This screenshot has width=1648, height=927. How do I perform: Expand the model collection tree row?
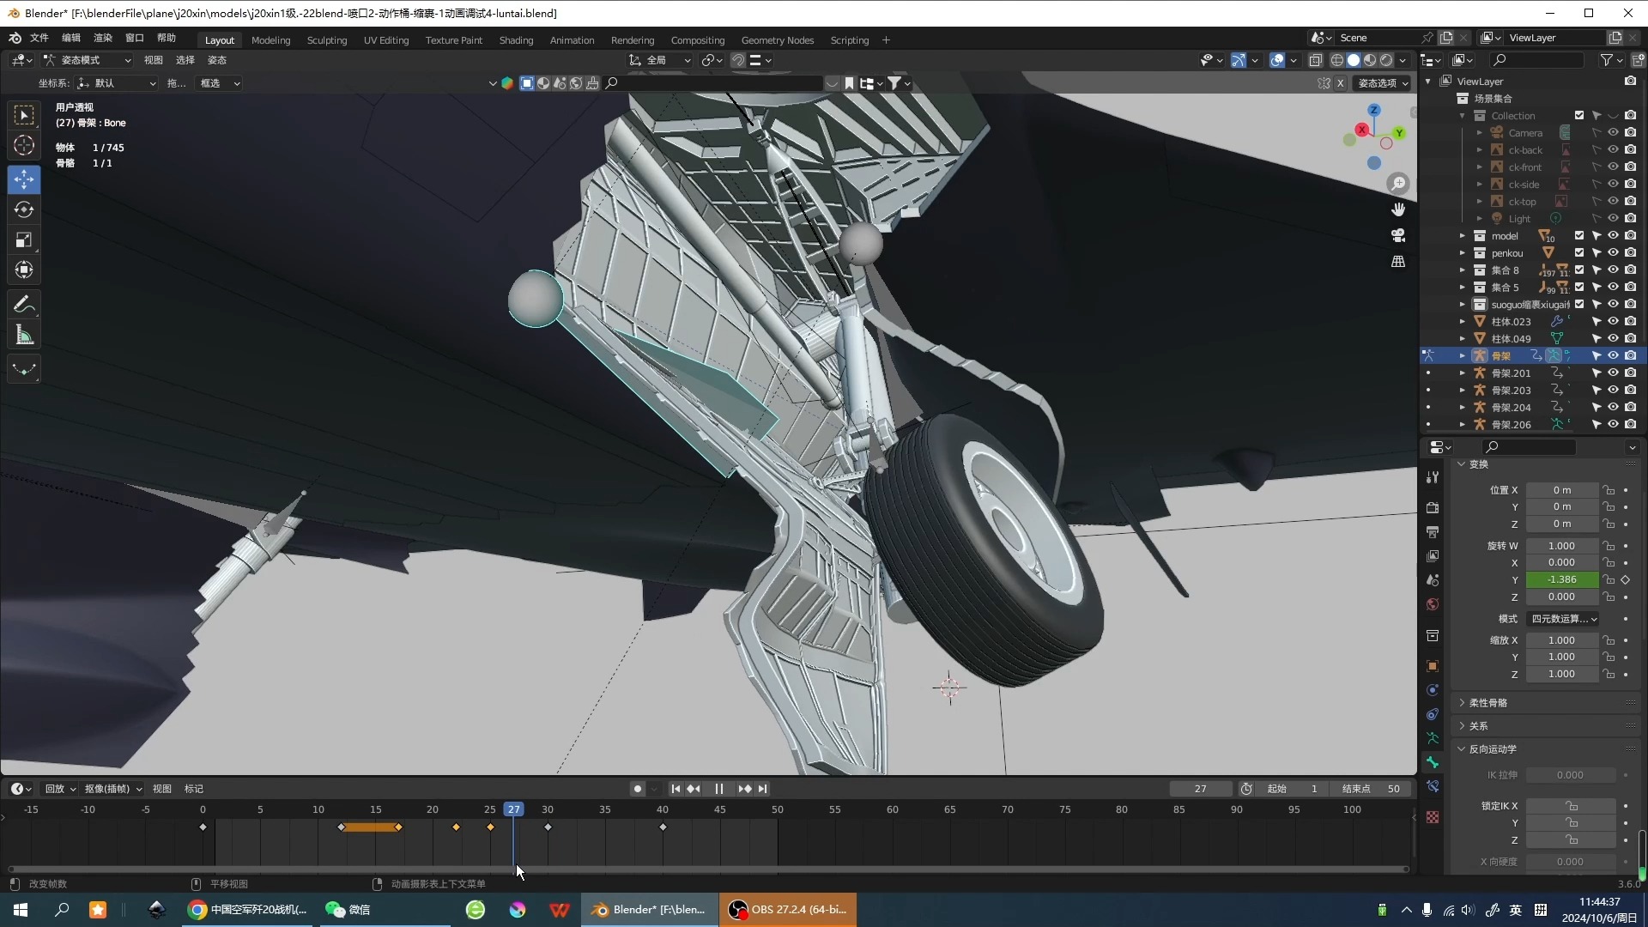[1463, 236]
